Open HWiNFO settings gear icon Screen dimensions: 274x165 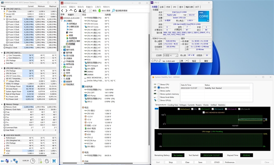click(47, 161)
